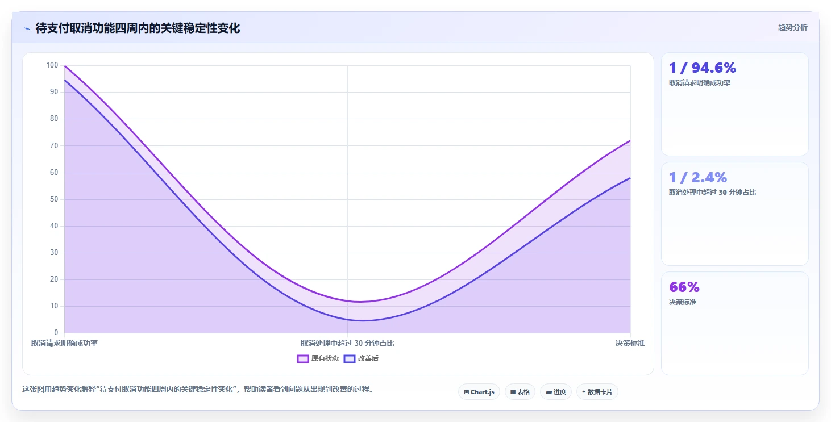Screen dimensions: 831x422
Task: Toggle the 原有状态 legend series
Action: (318, 358)
